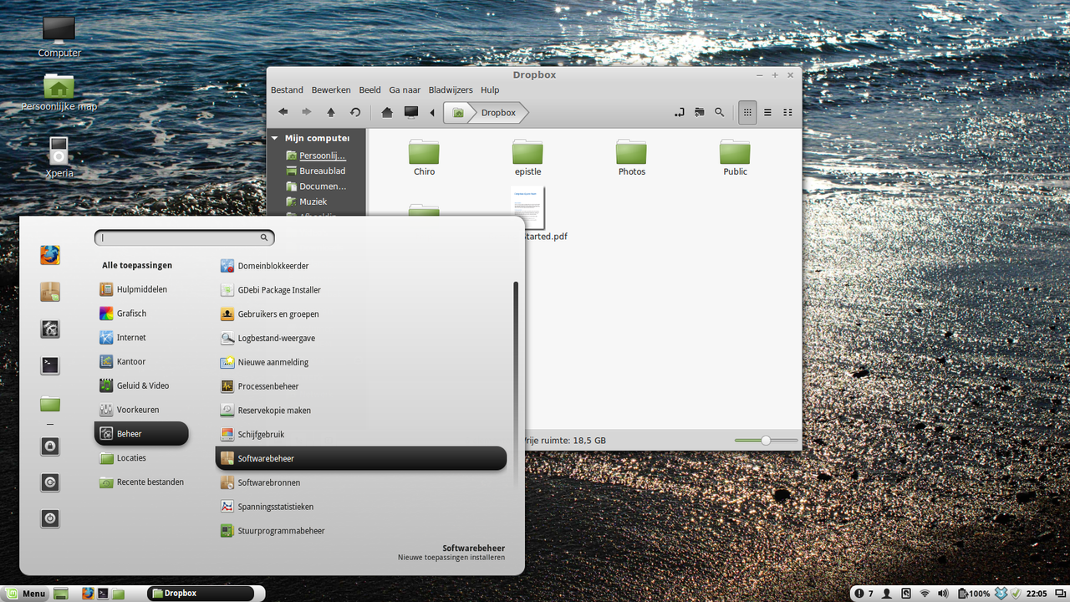Go to home folder via house icon
This screenshot has height=602, width=1070.
click(x=387, y=112)
